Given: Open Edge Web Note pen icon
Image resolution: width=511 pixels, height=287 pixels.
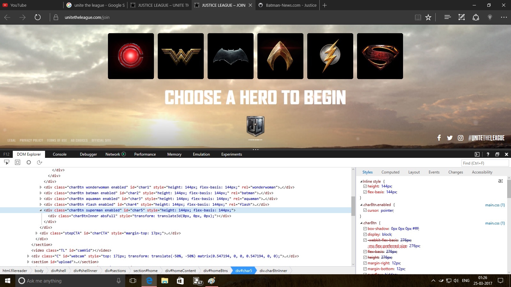Looking at the screenshot, I should [x=461, y=17].
